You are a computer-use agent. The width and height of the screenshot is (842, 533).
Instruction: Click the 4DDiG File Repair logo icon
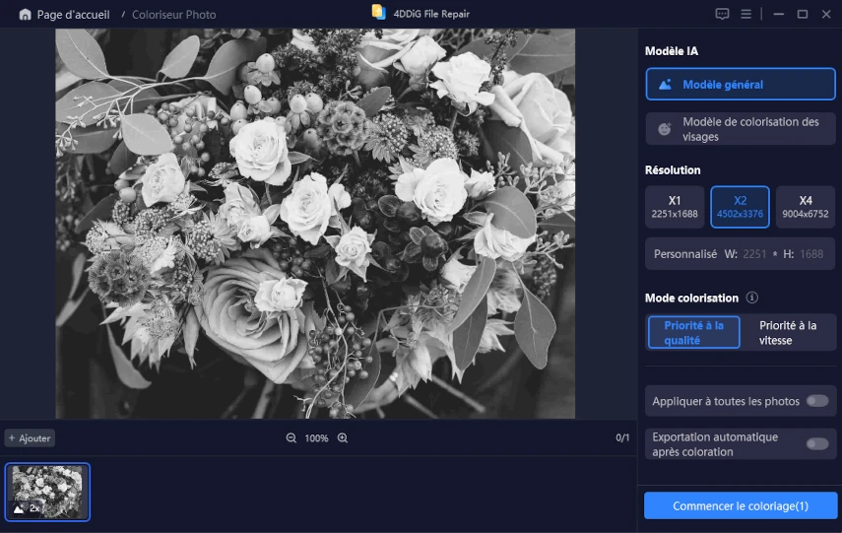coord(379,13)
